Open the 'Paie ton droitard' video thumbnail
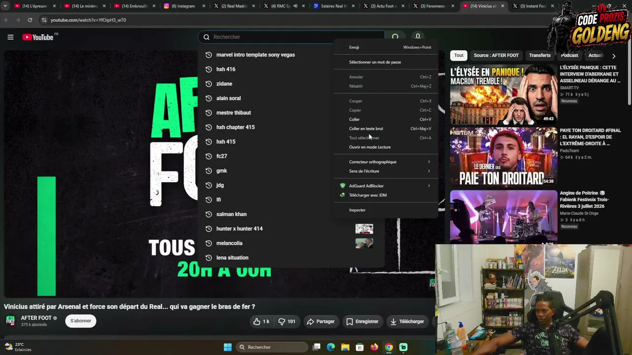 [x=503, y=157]
